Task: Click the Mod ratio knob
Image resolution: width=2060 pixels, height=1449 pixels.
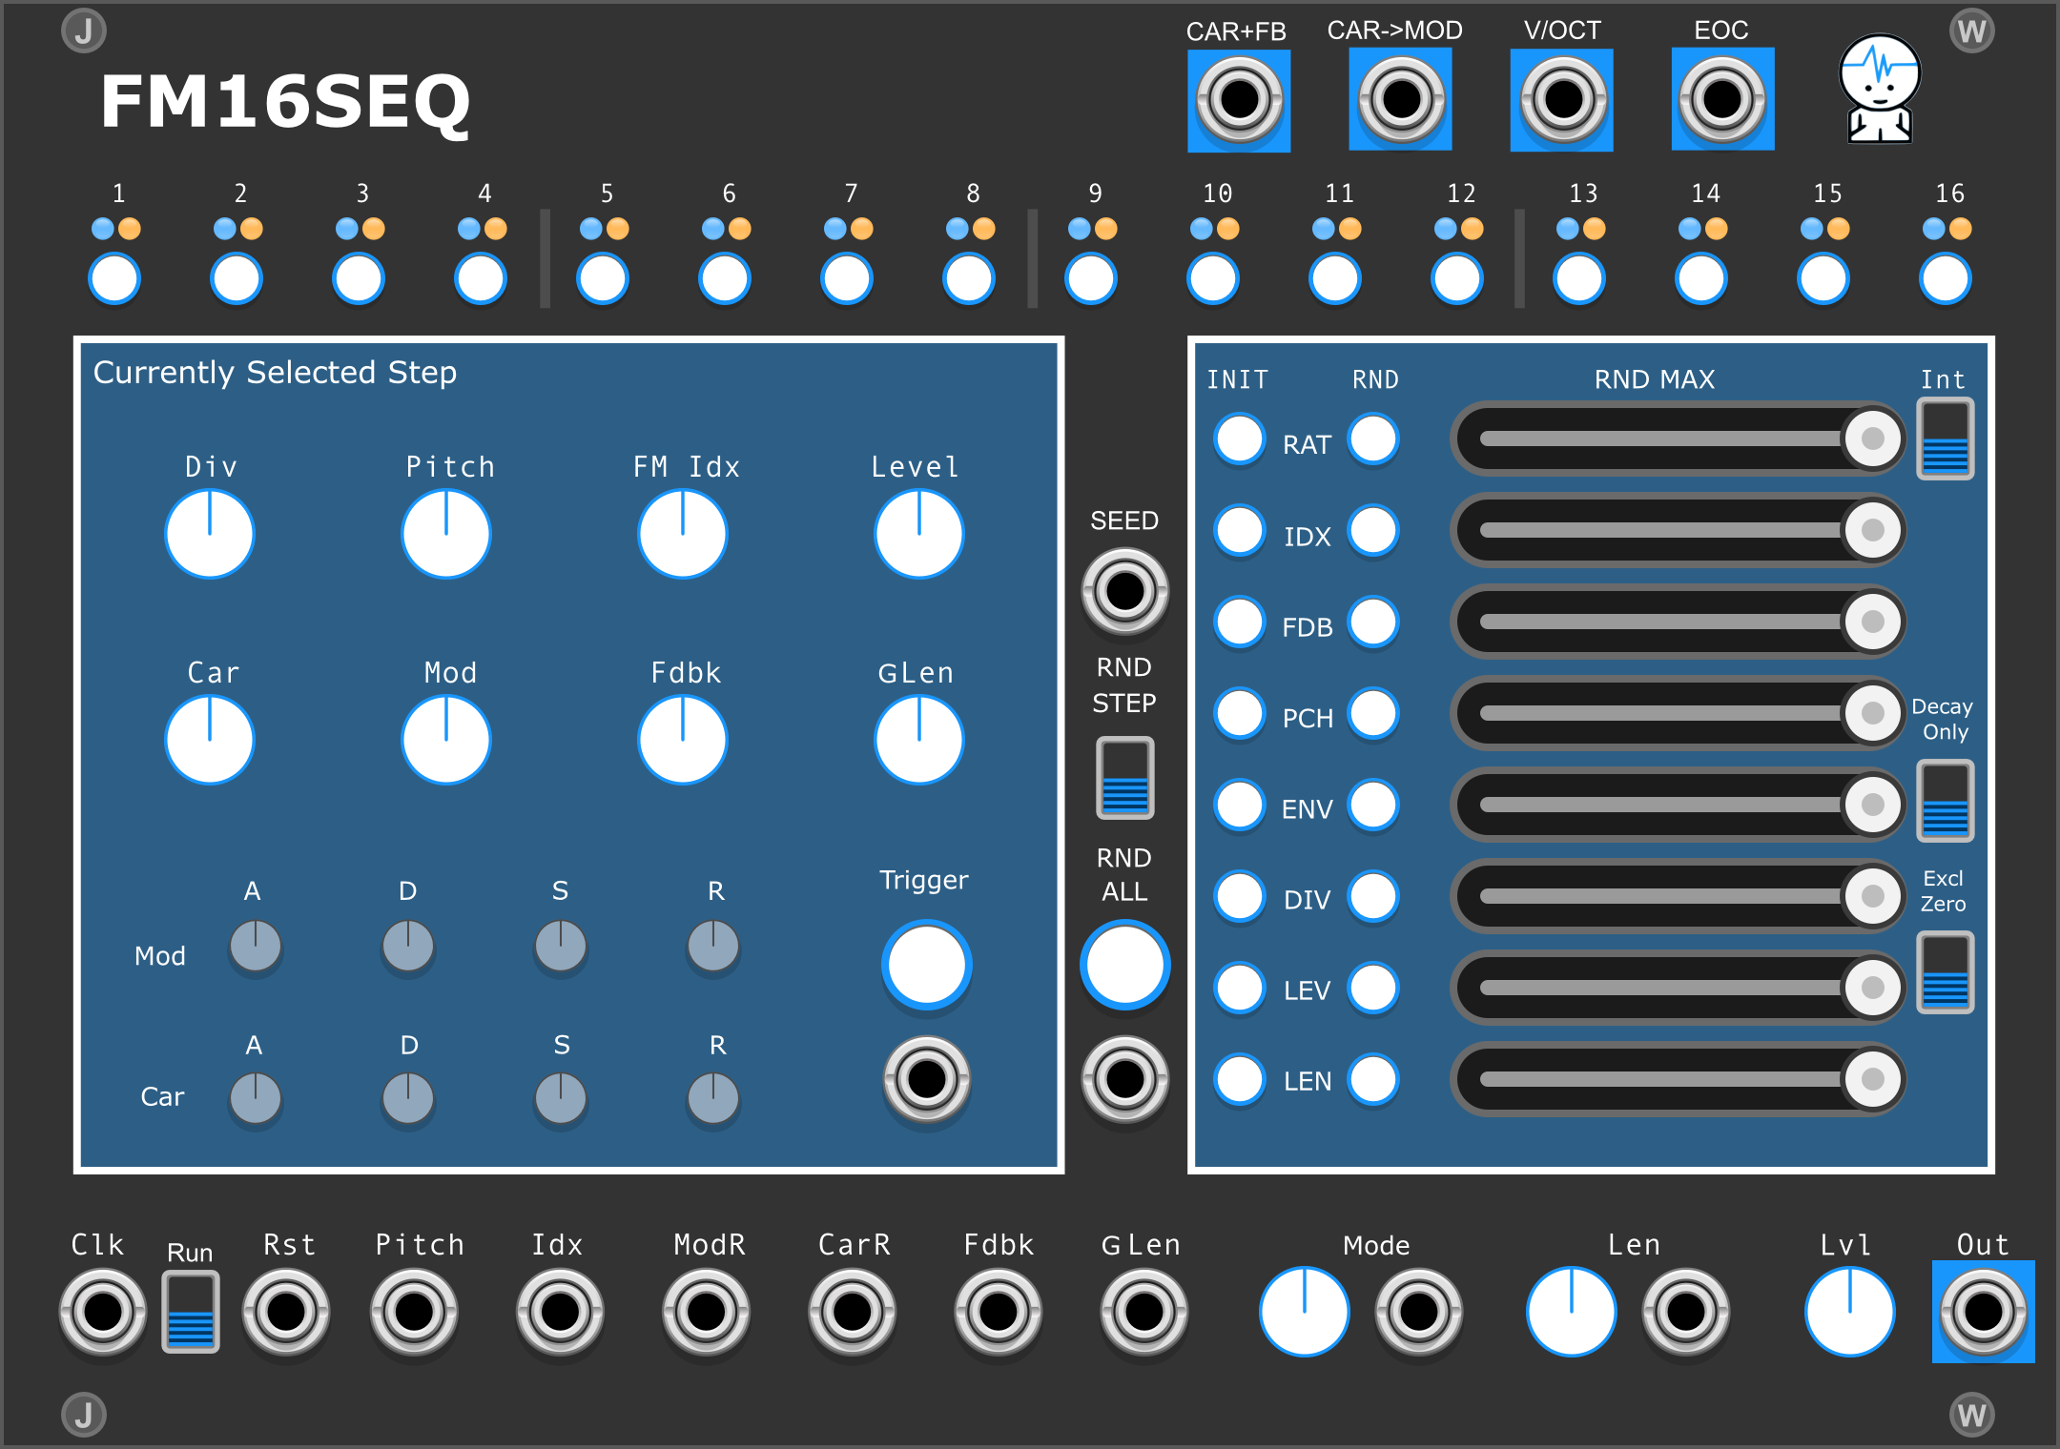Action: coord(446,740)
